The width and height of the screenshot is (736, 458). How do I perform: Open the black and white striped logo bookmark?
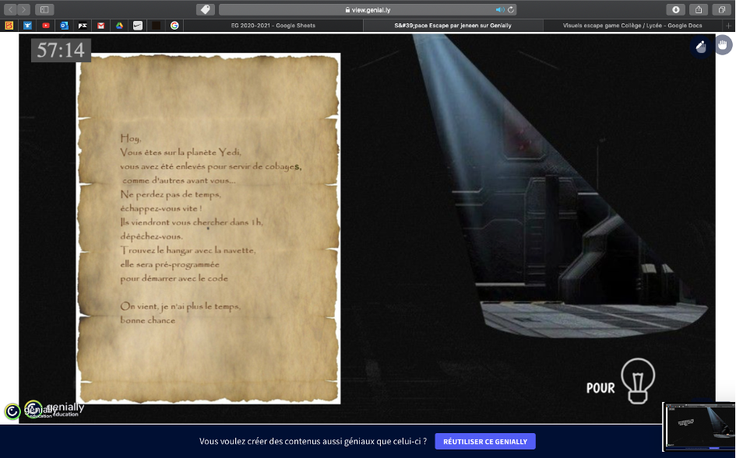click(x=83, y=26)
